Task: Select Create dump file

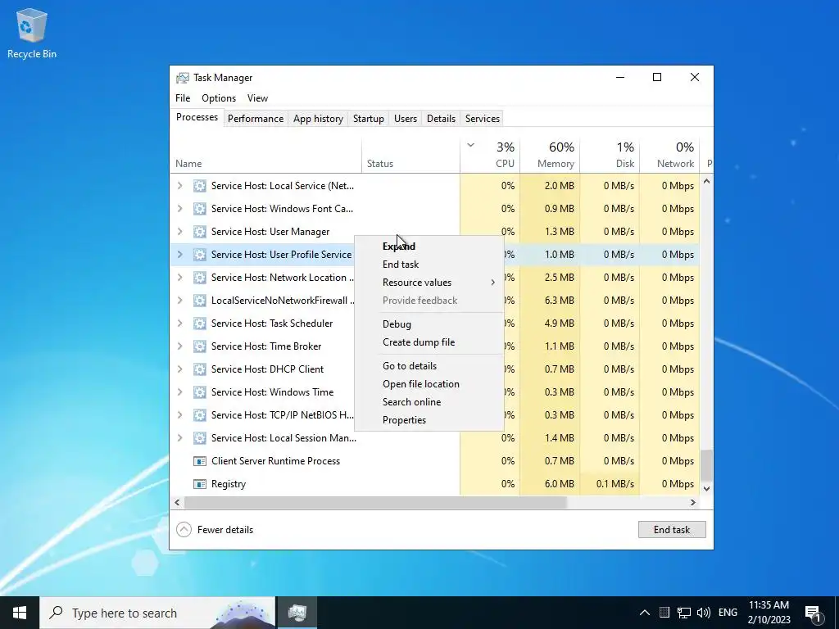Action: point(429,342)
